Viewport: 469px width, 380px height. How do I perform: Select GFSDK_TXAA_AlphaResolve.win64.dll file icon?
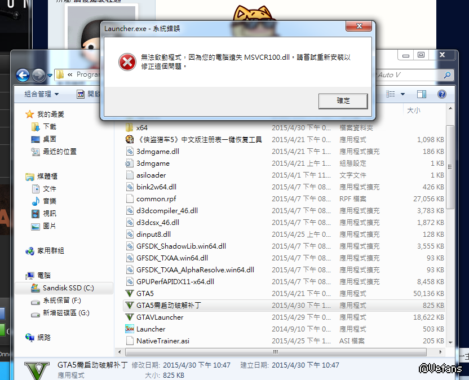click(130, 270)
